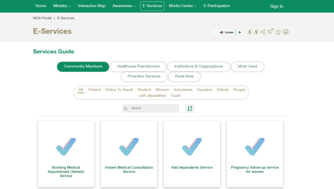Viewport: 334px width, 189px height.
Task: Select the Most Used category
Action: coord(247,66)
